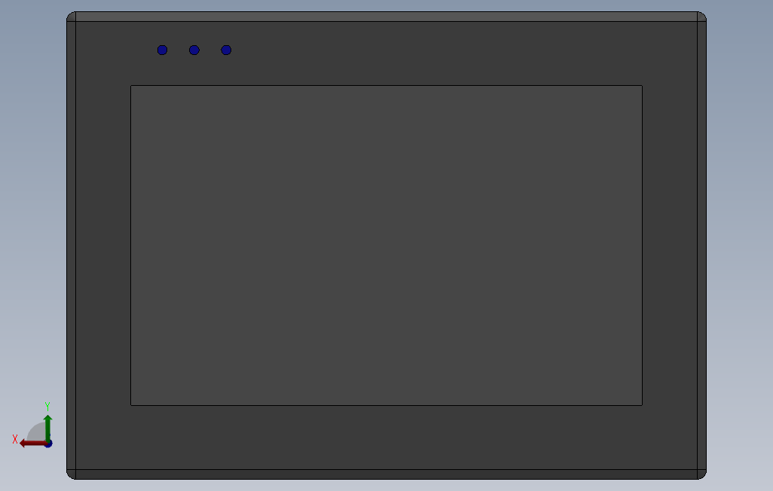The width and height of the screenshot is (773, 491).
Task: Click the bottom-right rounded corner of panel
Action: (x=701, y=474)
